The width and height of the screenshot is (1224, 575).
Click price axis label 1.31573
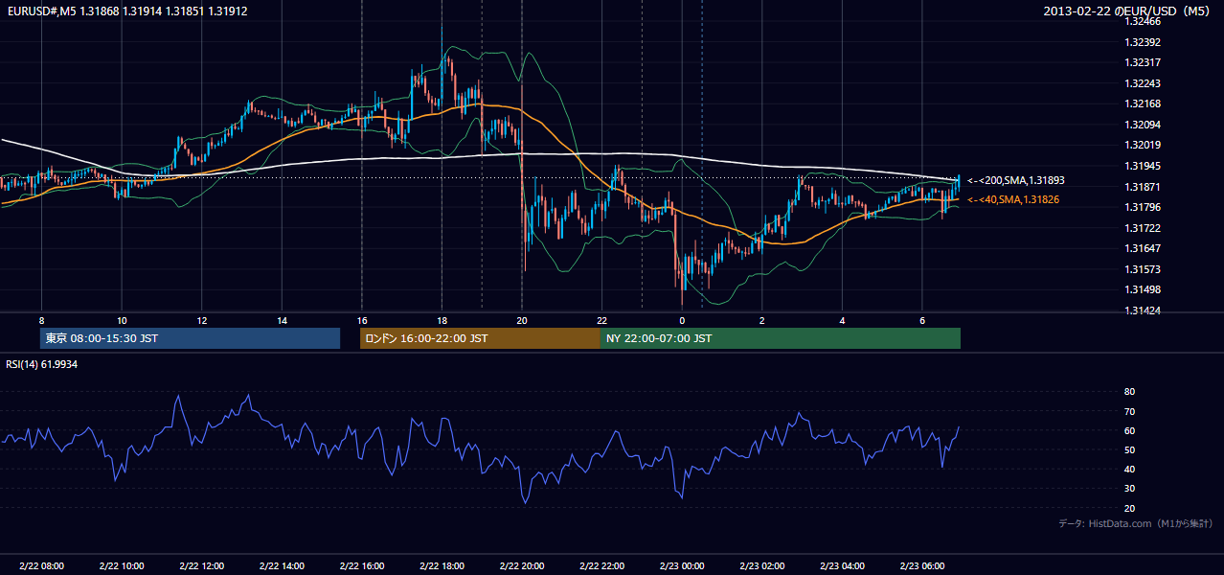[1143, 269]
